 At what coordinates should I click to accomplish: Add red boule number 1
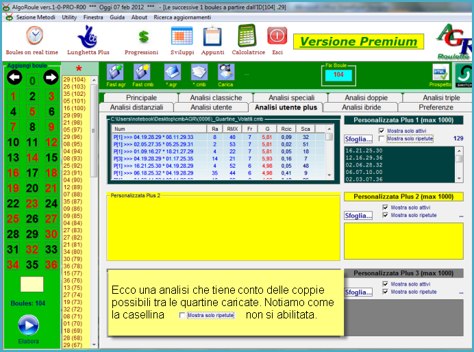click(13, 96)
